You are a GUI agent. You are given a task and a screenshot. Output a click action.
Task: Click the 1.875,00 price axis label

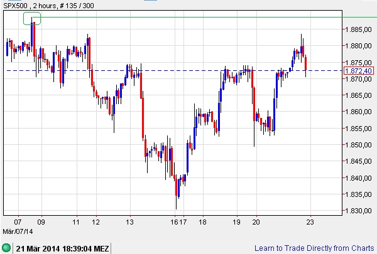pyautogui.click(x=358, y=63)
